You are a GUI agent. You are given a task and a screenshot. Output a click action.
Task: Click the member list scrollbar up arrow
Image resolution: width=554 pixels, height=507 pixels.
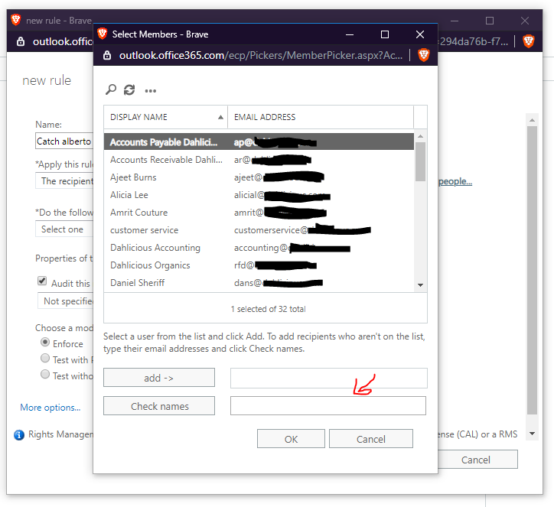coord(420,136)
